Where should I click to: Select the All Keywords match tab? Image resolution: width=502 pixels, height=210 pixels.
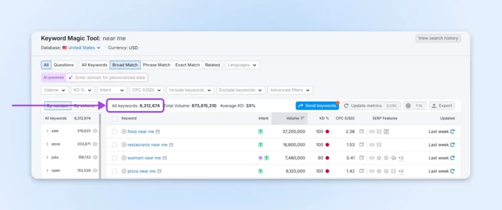click(95, 65)
